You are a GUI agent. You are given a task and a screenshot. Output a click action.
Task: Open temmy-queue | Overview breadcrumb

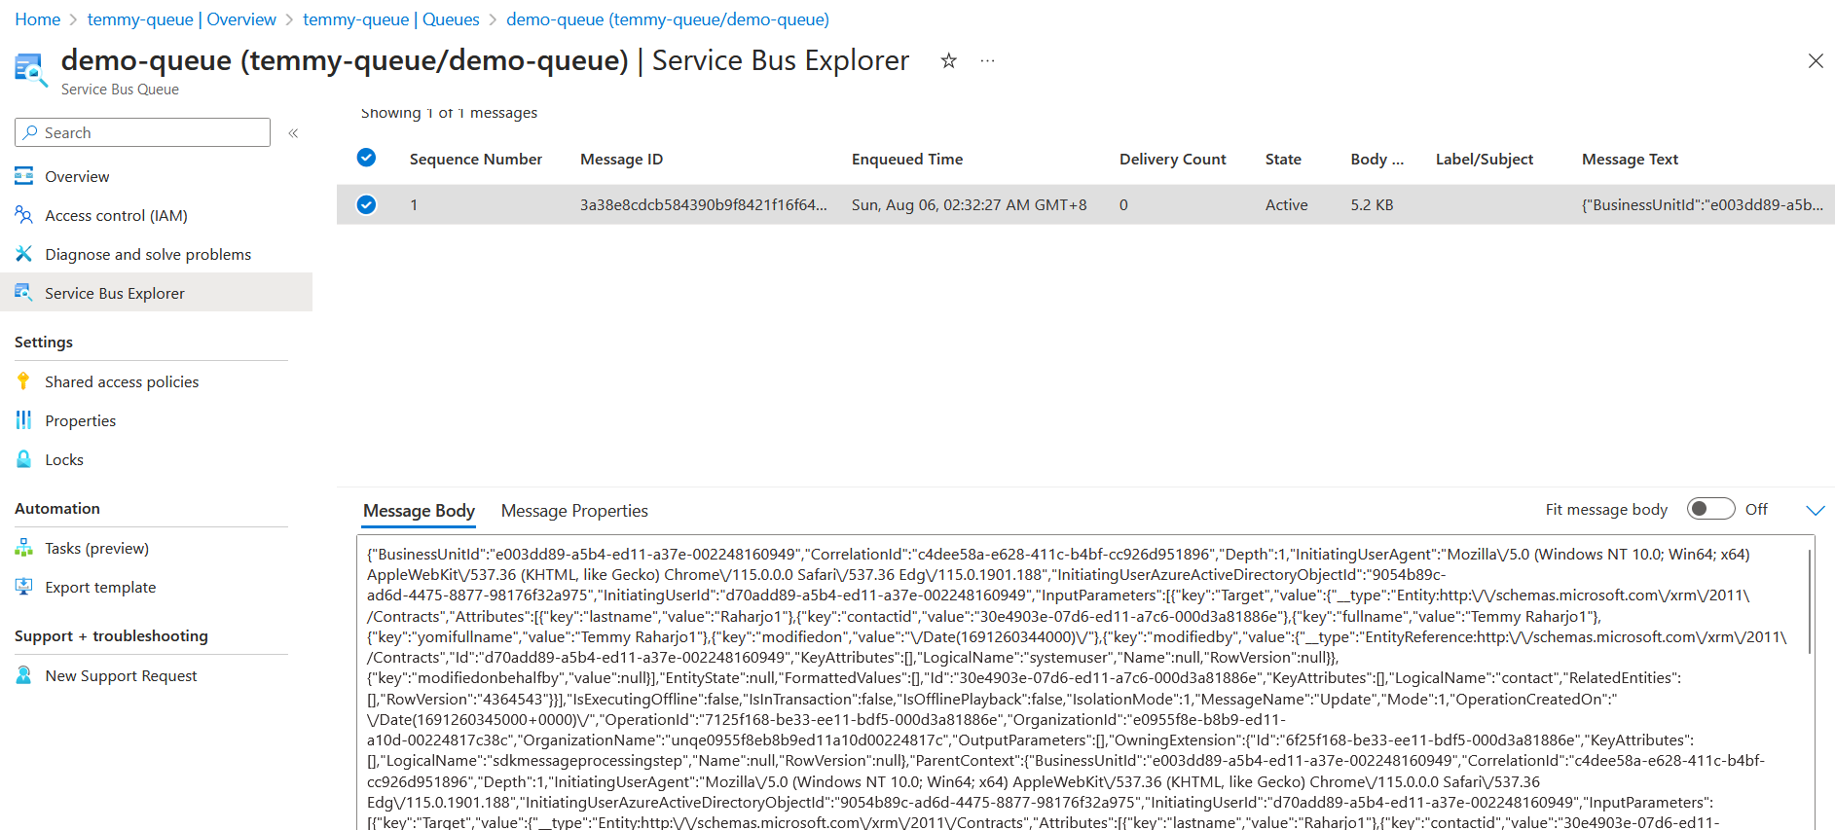point(182,19)
